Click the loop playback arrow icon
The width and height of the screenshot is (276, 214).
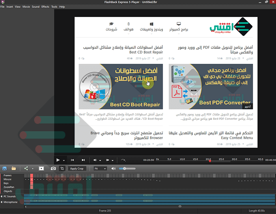click(x=123, y=160)
